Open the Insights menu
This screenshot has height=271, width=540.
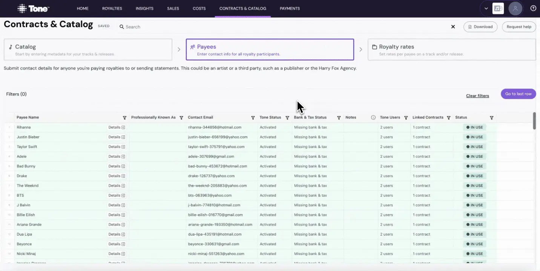(144, 8)
